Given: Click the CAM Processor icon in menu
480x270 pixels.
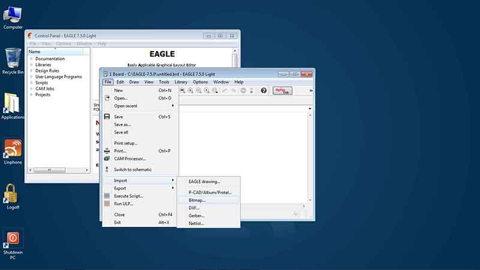Looking at the screenshot, I should point(107,158).
